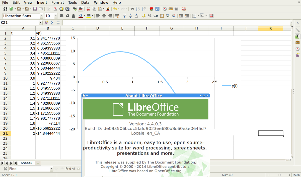Click Find All button
This screenshot has height=177, width=301.
(x=70, y=169)
